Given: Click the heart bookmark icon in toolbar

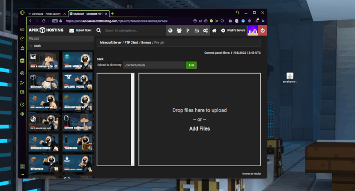Looking at the screenshot, I should [x=222, y=21].
